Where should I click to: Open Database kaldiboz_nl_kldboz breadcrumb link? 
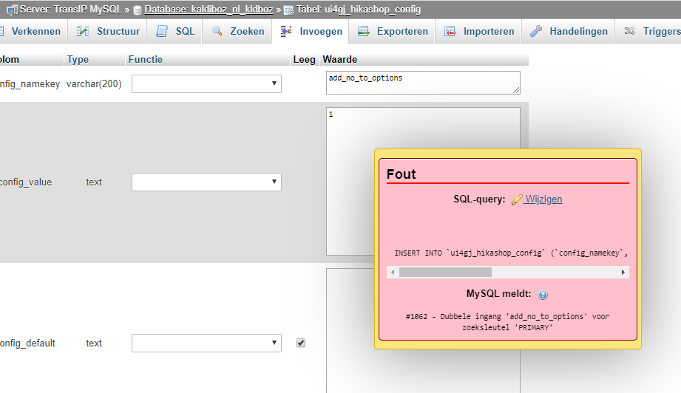[x=209, y=9]
